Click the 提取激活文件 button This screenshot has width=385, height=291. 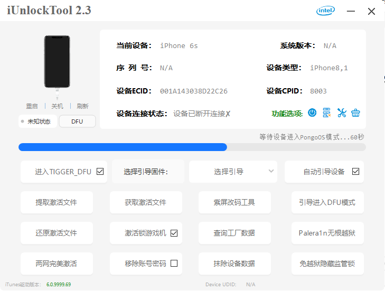[57, 202]
